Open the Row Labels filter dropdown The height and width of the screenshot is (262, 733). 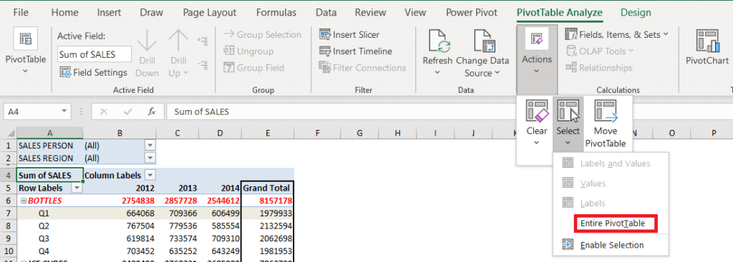coord(76,188)
